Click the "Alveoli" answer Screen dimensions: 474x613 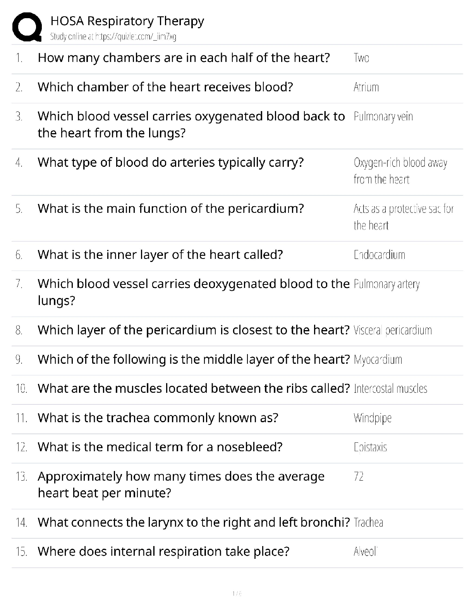365,551
